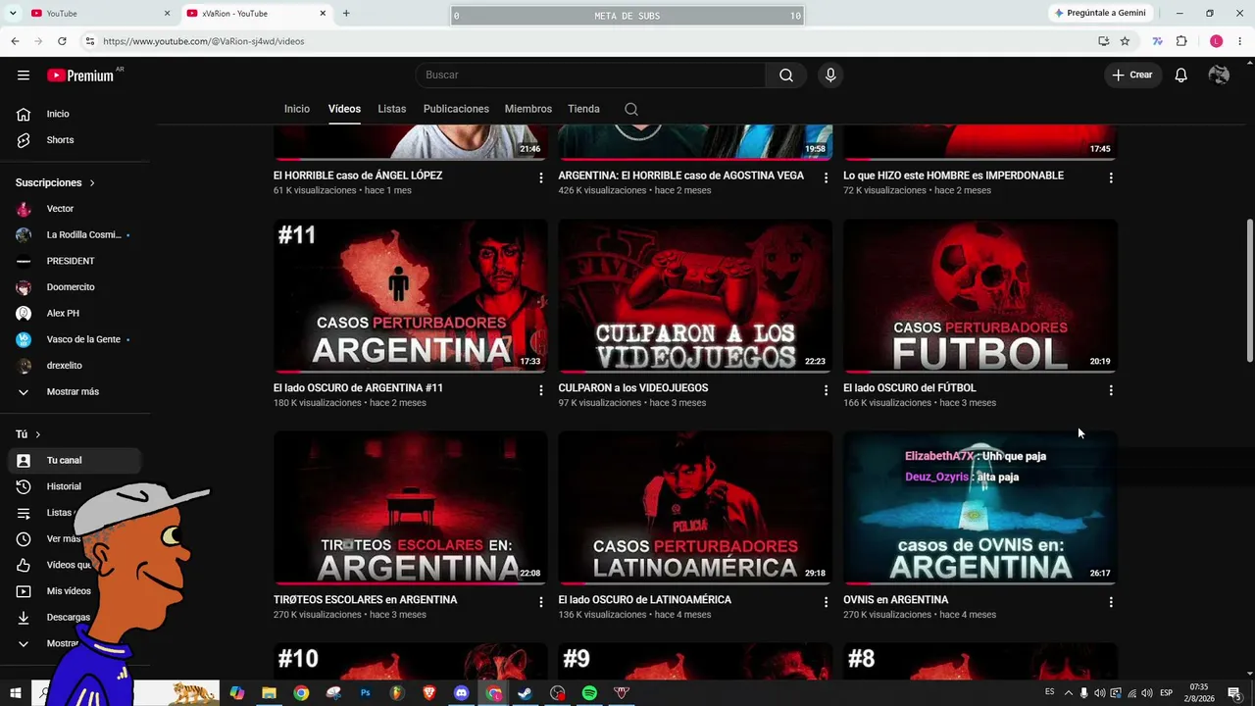Expand the Tú section chevron
This screenshot has height=706, width=1255.
(38, 434)
